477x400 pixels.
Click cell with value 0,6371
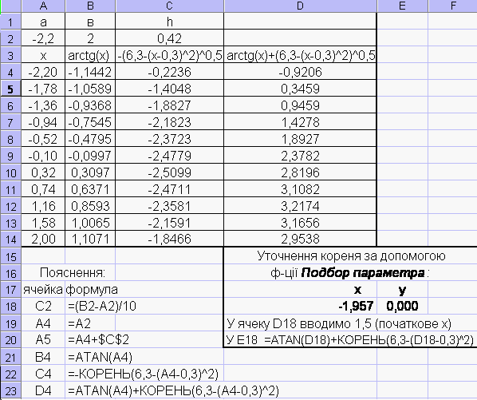coord(90,189)
